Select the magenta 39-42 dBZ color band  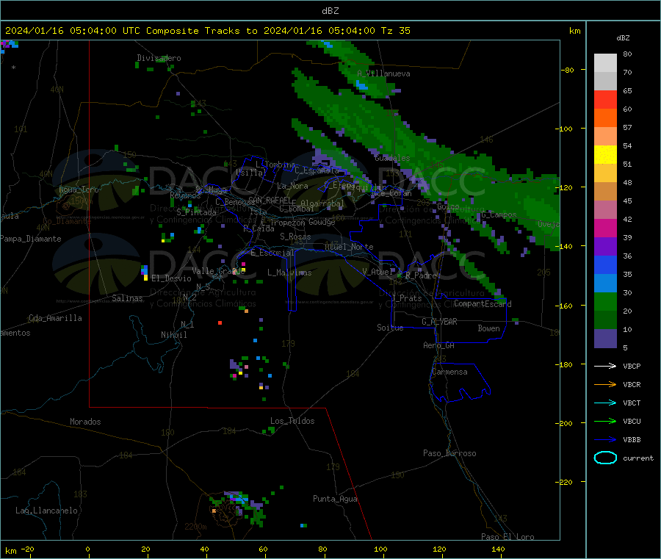605,228
